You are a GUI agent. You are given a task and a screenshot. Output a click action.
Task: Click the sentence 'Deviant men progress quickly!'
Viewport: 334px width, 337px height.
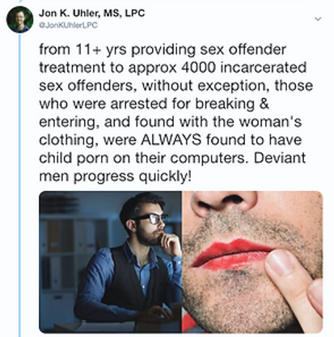click(x=172, y=168)
